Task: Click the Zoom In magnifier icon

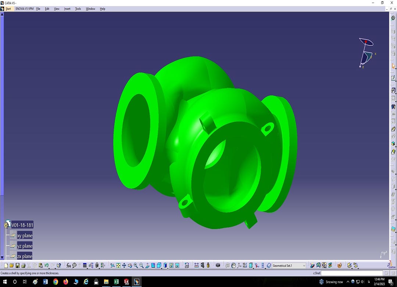Action: [136, 265]
